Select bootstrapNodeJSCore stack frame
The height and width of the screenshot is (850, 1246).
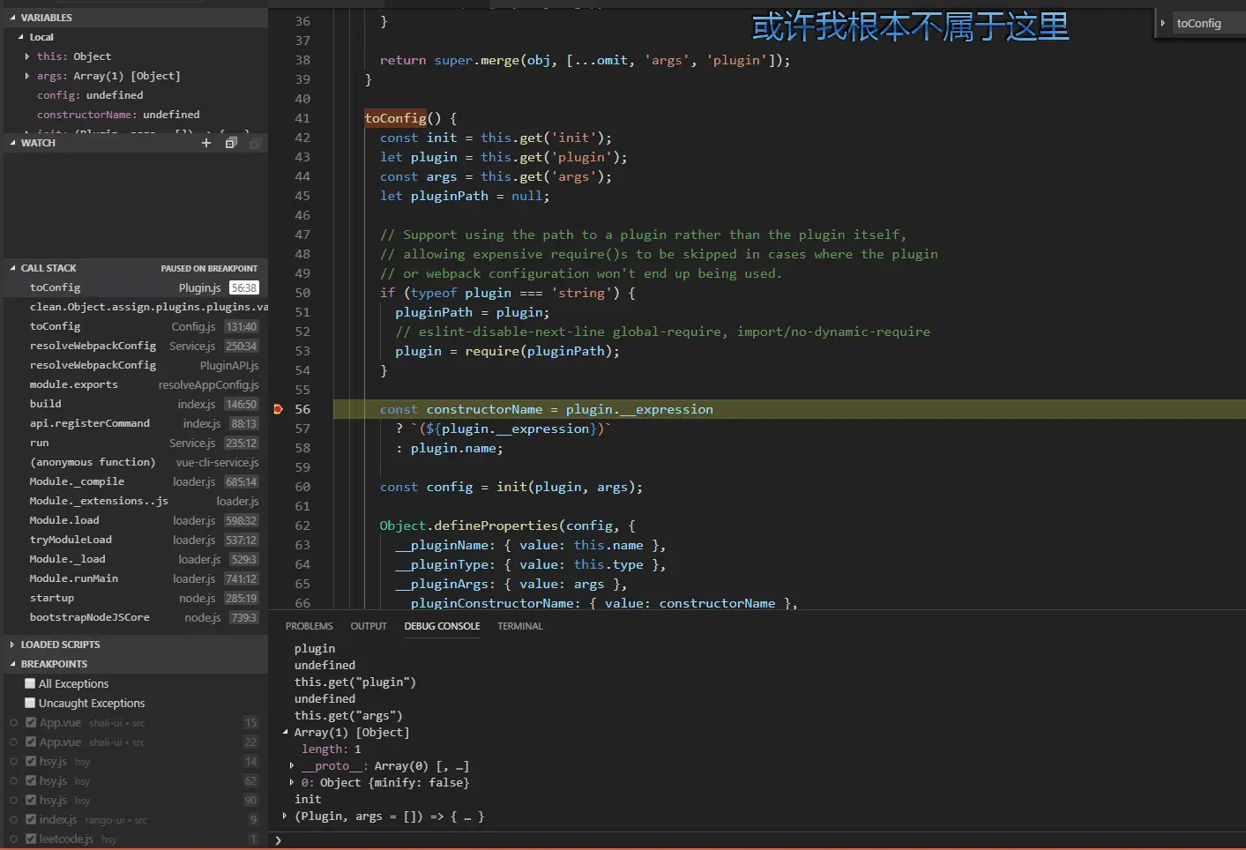point(136,617)
